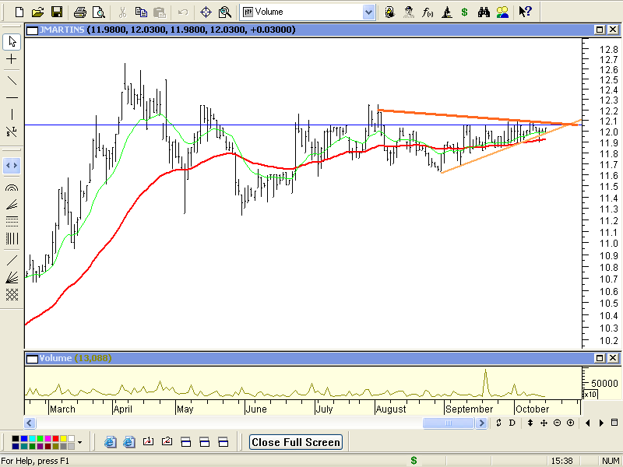Select the arrow pointer tool

click(12, 42)
